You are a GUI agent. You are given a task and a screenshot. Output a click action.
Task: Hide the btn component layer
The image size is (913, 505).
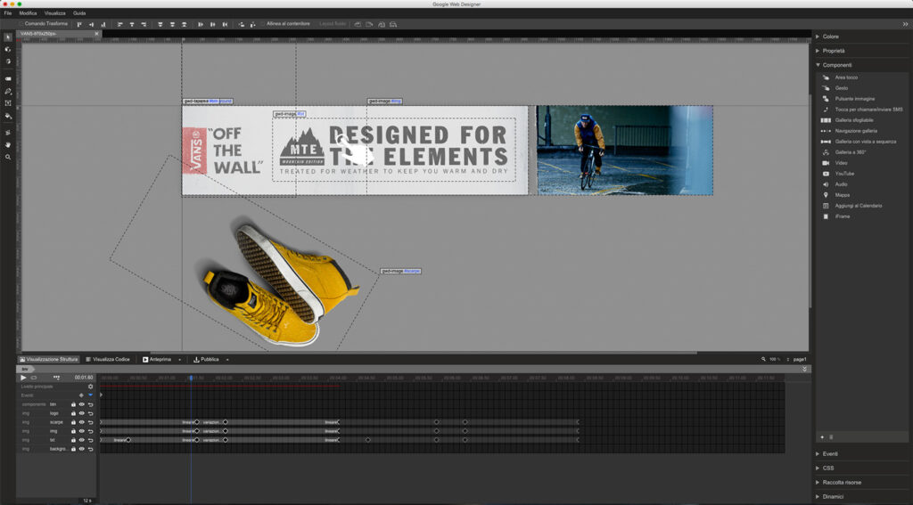81,404
